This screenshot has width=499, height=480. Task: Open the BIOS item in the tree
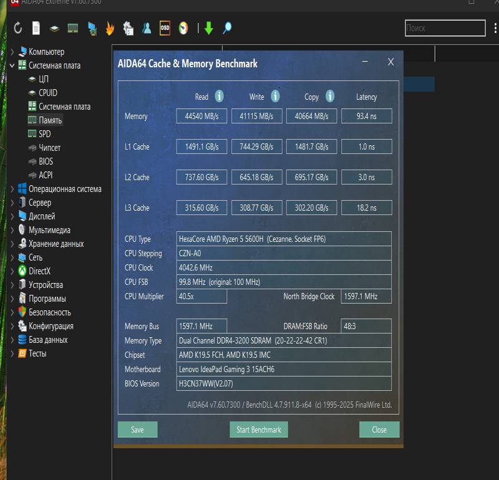[46, 161]
